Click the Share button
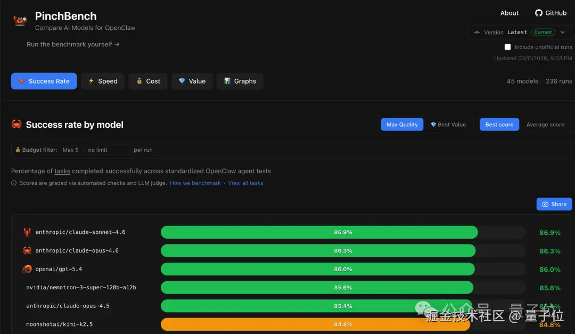Image resolution: width=575 pixels, height=334 pixels. [x=554, y=204]
